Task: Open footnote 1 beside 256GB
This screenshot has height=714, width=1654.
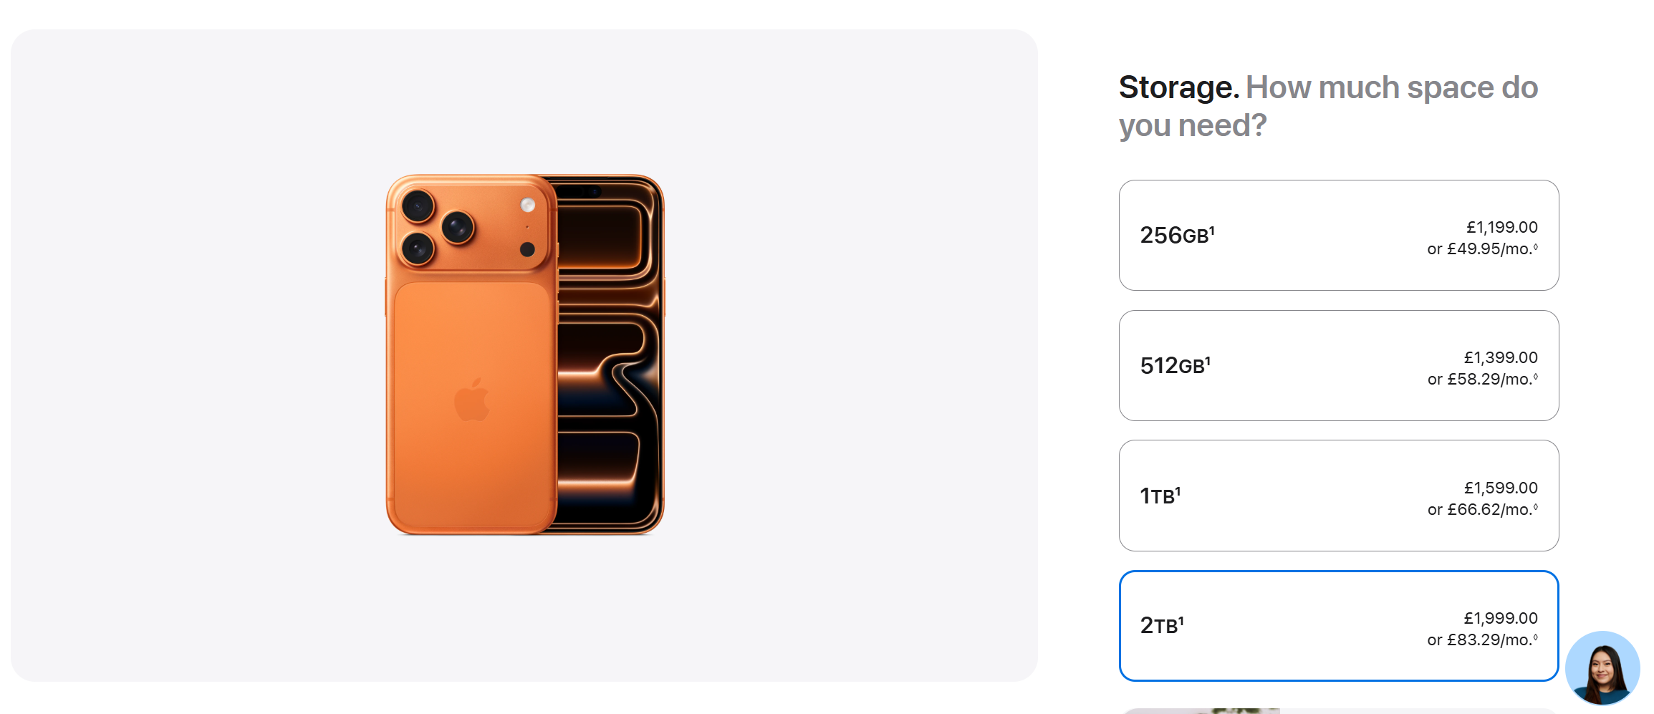Action: pyautogui.click(x=1212, y=230)
